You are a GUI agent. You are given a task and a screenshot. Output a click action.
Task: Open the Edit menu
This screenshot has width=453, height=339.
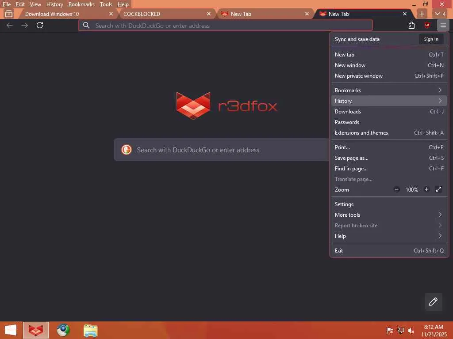[20, 4]
